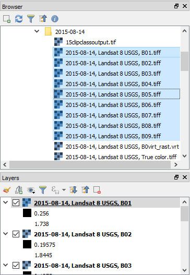Click legend value 0.256
This screenshot has width=190, height=275.
click(41, 213)
